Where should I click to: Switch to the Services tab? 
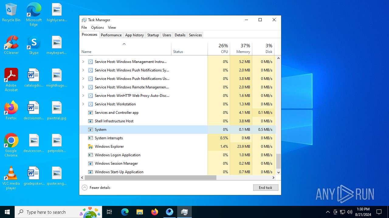coord(195,35)
